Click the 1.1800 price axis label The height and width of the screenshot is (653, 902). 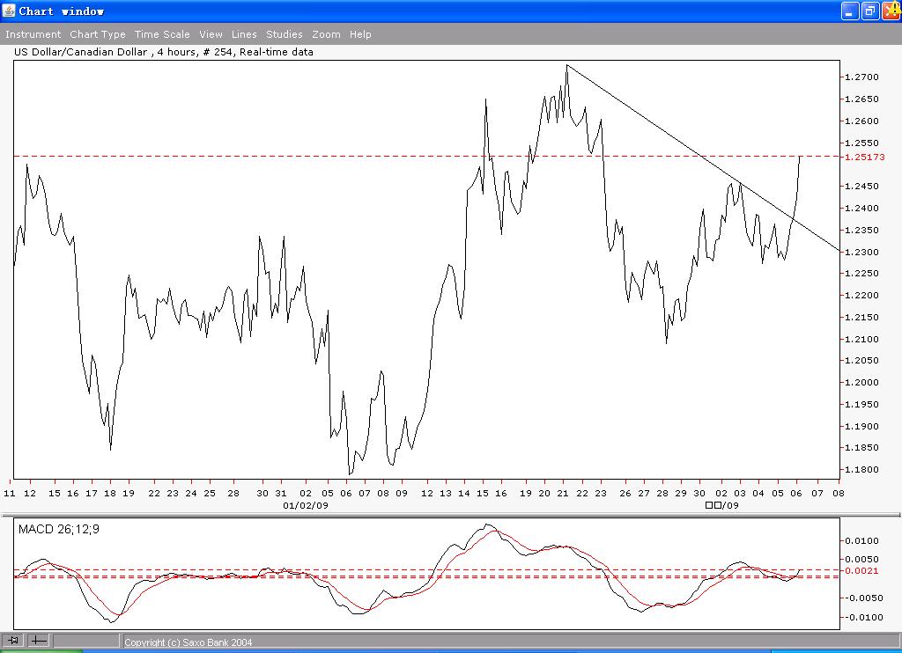pyautogui.click(x=861, y=470)
